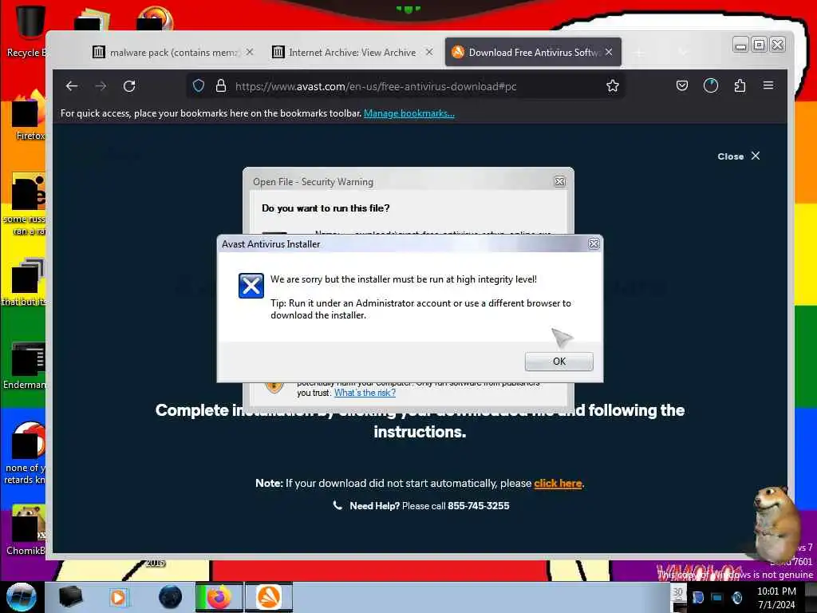
Task: Click the volume tray icon
Action: pyautogui.click(x=736, y=597)
